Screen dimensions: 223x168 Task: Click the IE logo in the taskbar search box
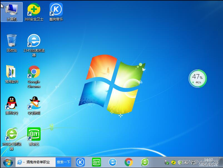pos(19,162)
